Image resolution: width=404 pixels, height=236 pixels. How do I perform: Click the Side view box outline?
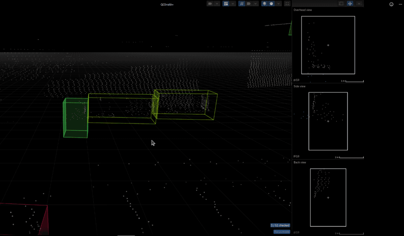point(328,121)
